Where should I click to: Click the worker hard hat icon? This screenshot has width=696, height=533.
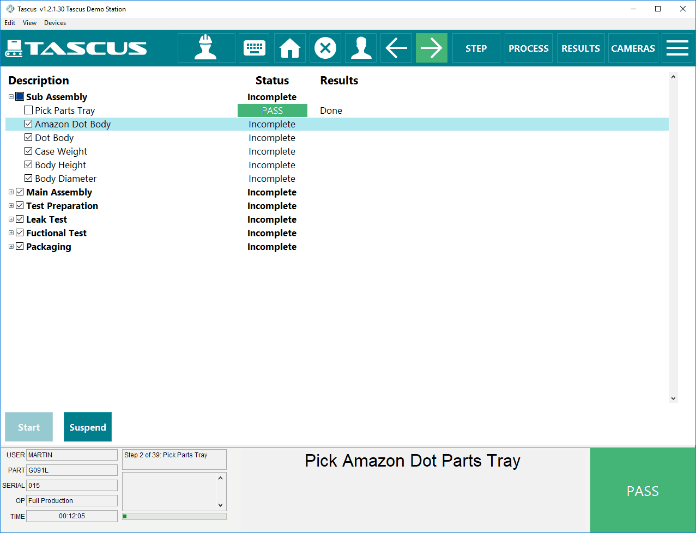pyautogui.click(x=207, y=48)
